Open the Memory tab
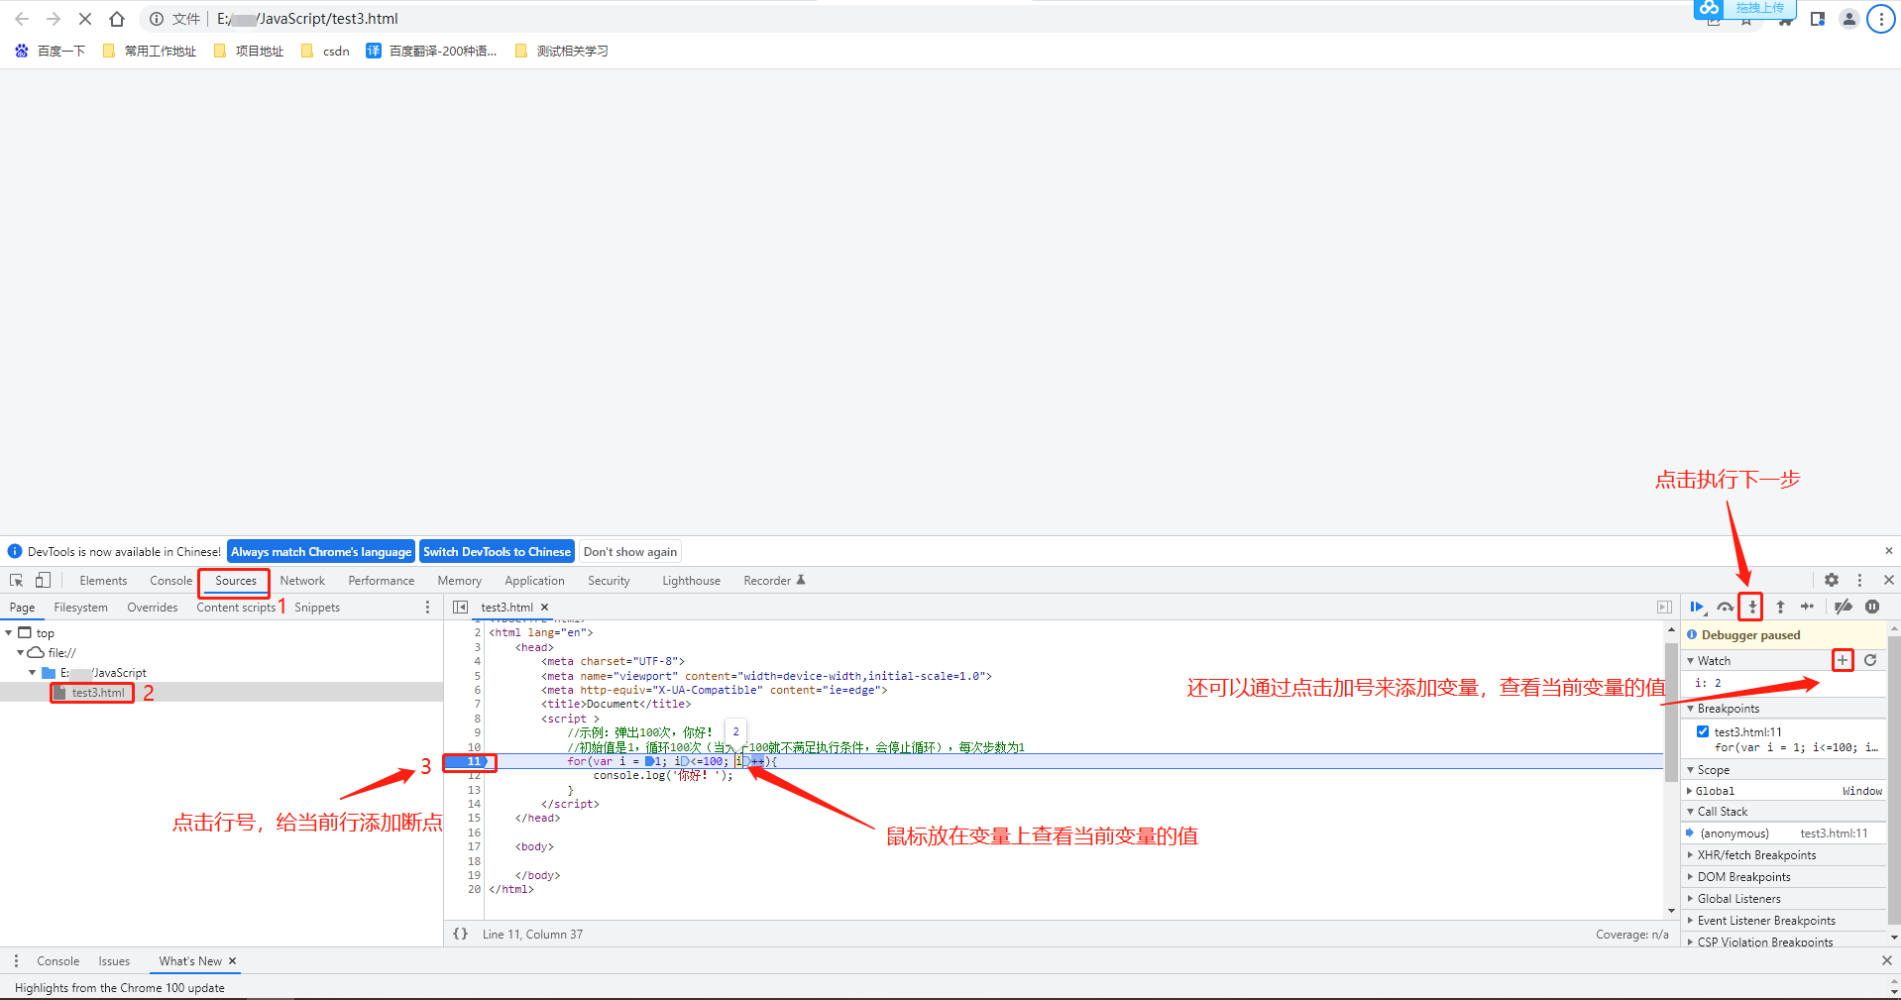The height and width of the screenshot is (1000, 1901). pos(460,581)
